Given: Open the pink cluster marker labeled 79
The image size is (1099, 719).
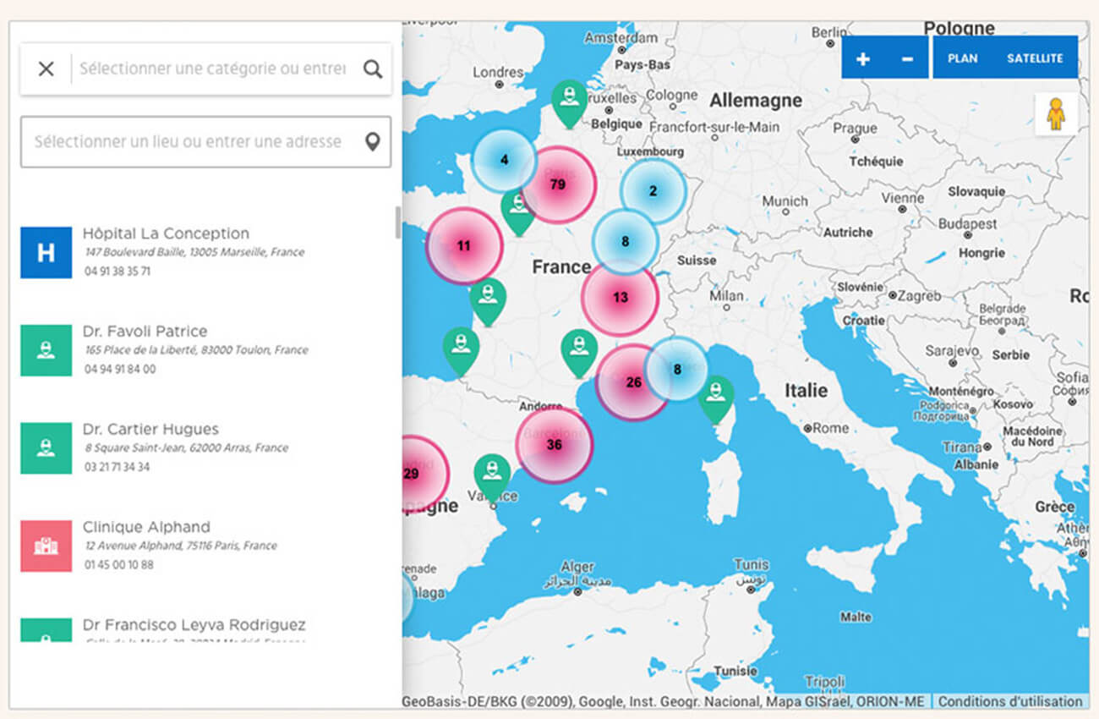Looking at the screenshot, I should click(558, 184).
